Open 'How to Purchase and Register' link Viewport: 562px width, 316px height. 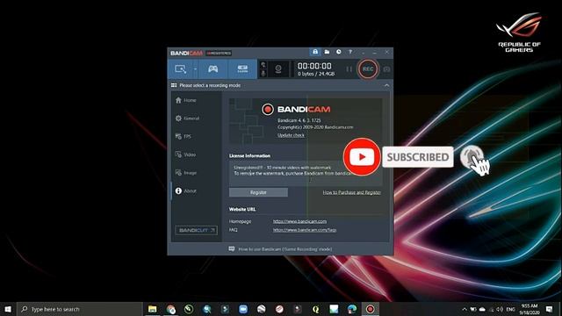click(x=351, y=192)
